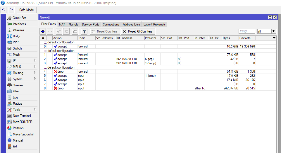Sort by the Chain column header
This screenshot has height=153, width=281.
[x=86, y=38]
